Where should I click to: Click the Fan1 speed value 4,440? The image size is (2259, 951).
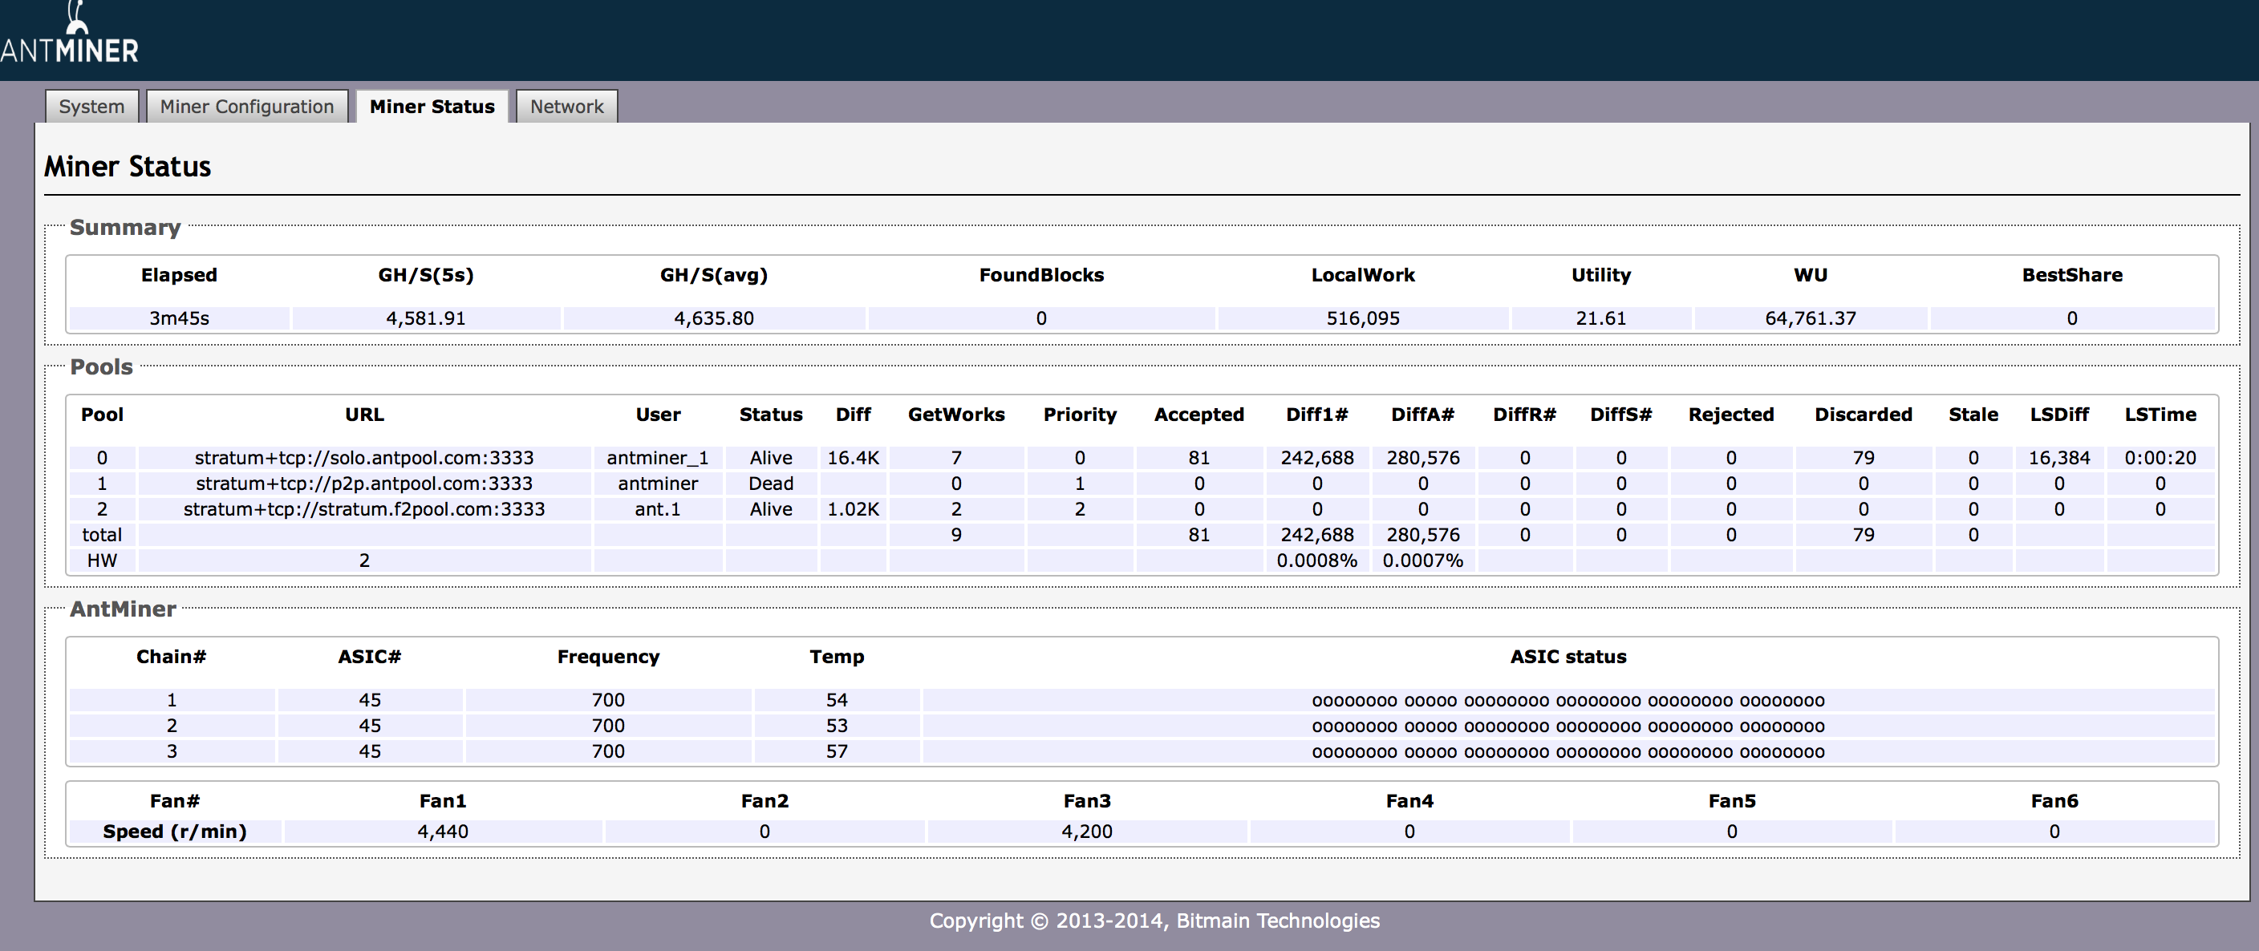tap(443, 831)
